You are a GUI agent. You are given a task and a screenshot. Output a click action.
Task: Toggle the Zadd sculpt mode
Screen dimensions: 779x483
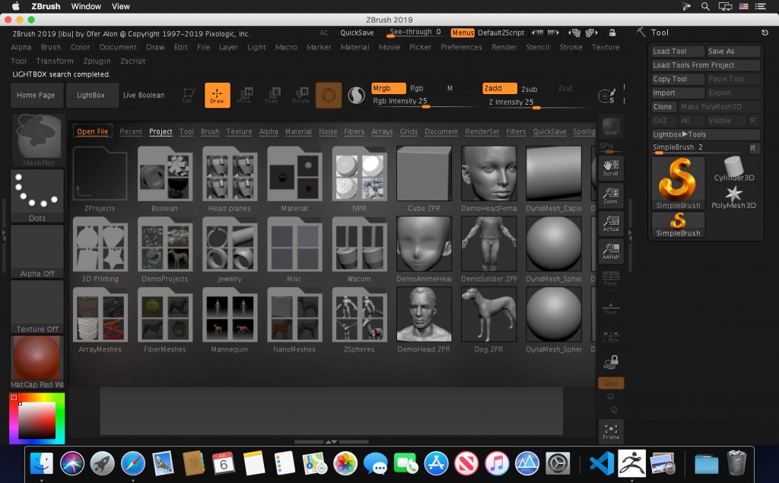point(499,89)
